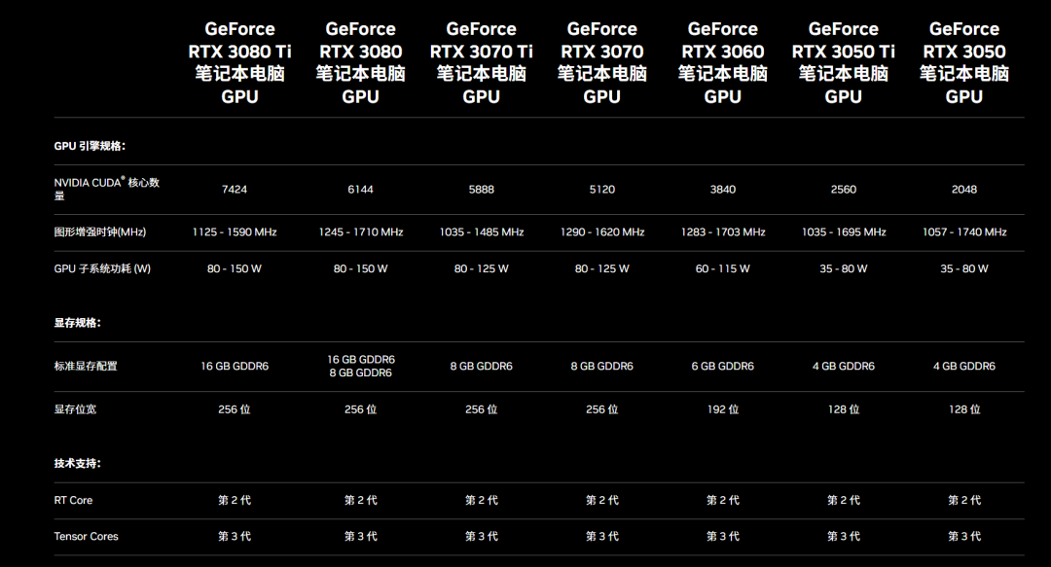Click the NVIDIA CUDA 核心数量 row label
Viewport: 1051px width, 567px height.
pyautogui.click(x=107, y=189)
